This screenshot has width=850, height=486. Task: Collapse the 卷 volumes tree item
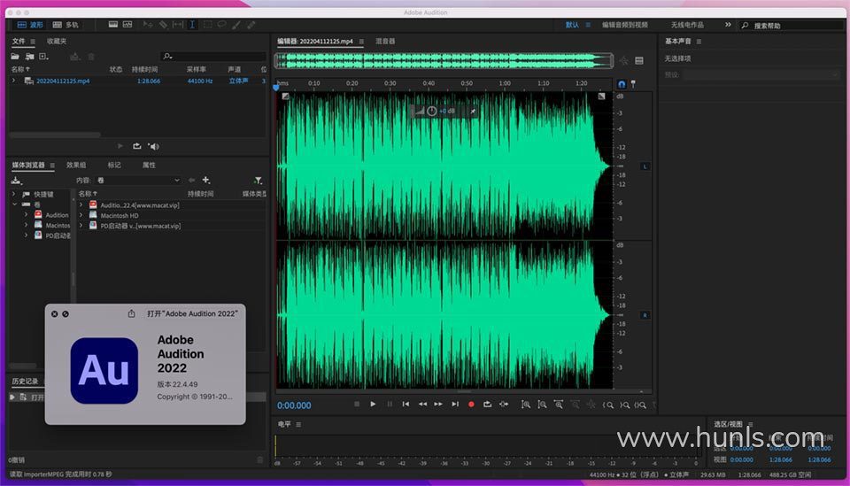tap(14, 204)
